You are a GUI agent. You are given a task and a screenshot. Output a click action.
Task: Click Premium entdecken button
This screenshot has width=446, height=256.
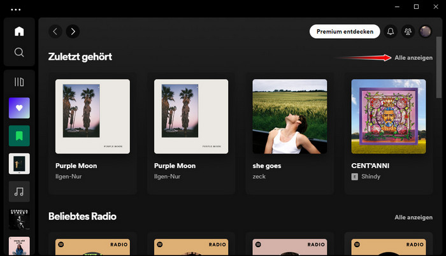[345, 31]
